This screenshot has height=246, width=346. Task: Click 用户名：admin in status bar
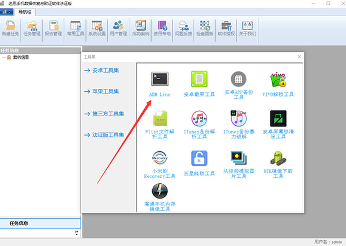(x=328, y=242)
